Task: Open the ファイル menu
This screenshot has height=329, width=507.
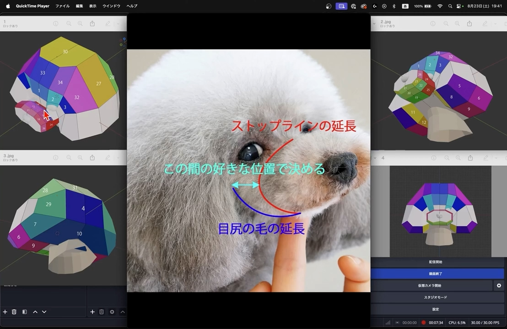Action: (62, 6)
